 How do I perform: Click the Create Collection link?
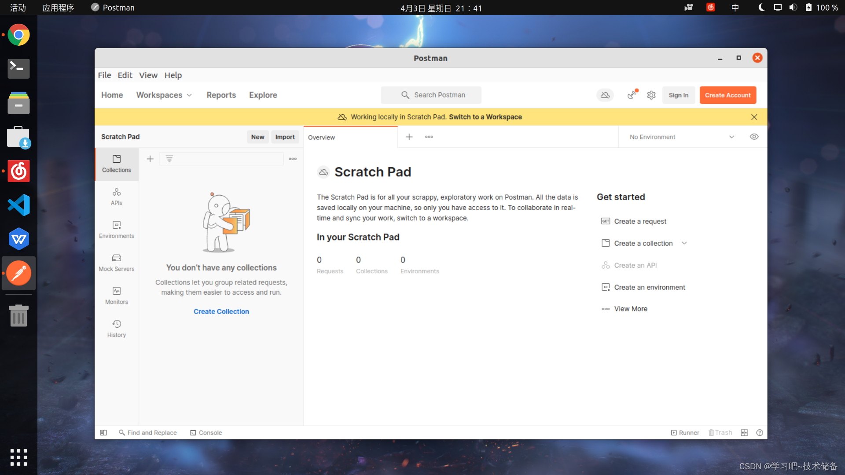[x=221, y=311]
